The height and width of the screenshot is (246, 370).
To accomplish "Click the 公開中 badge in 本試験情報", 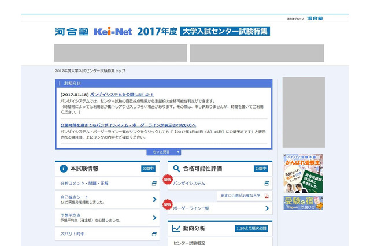I will [148, 169].
